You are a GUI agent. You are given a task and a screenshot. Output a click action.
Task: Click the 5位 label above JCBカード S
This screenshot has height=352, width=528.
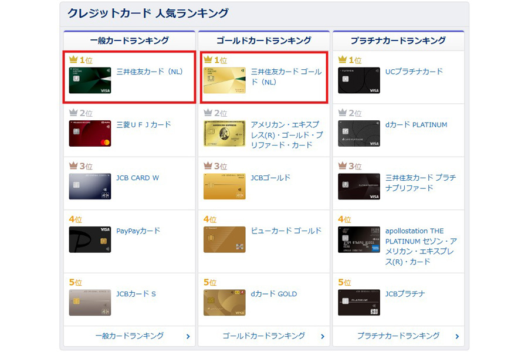click(76, 283)
